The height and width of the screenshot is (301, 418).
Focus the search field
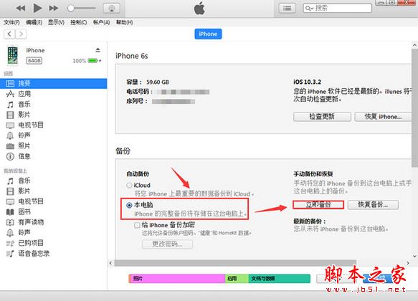pyautogui.click(x=337, y=9)
